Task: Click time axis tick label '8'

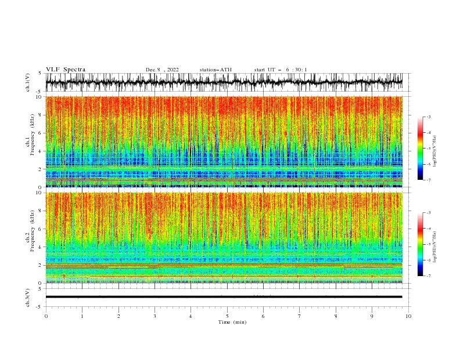Action: click(x=336, y=316)
